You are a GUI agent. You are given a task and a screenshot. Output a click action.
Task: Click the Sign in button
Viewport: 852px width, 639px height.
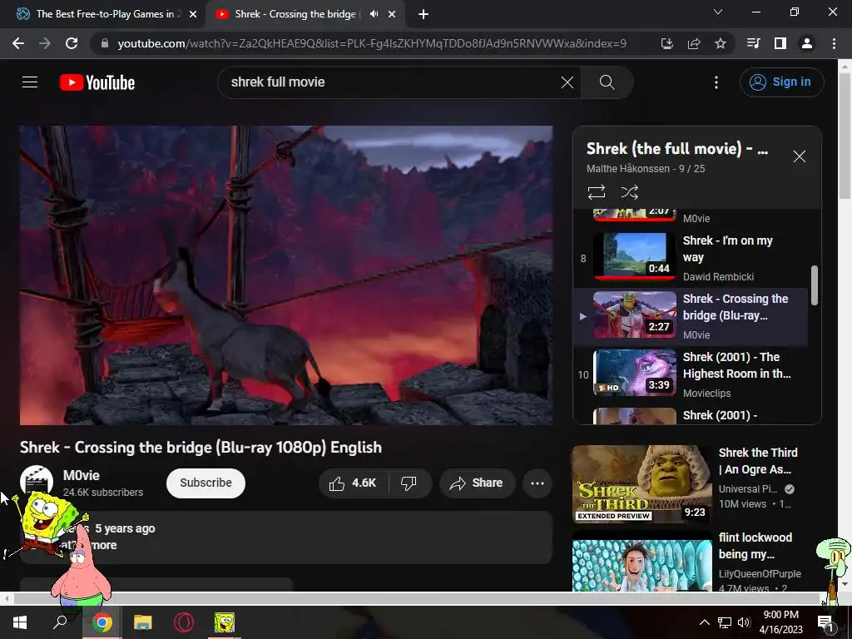[x=781, y=82]
